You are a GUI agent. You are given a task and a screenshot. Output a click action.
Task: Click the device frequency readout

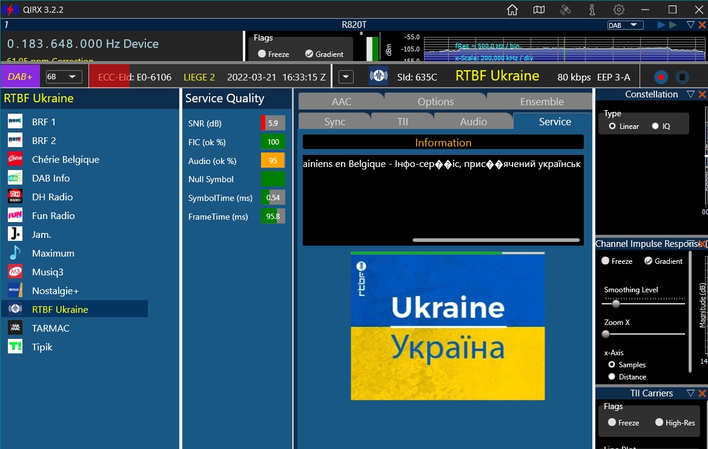pyautogui.click(x=82, y=44)
